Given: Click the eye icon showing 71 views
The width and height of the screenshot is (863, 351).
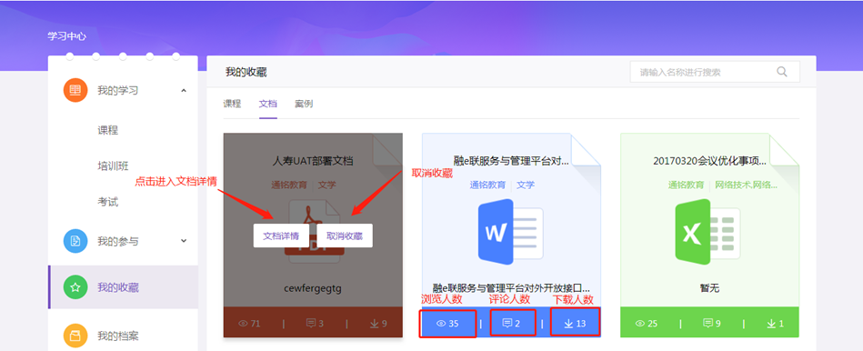Looking at the screenshot, I should coord(244,324).
